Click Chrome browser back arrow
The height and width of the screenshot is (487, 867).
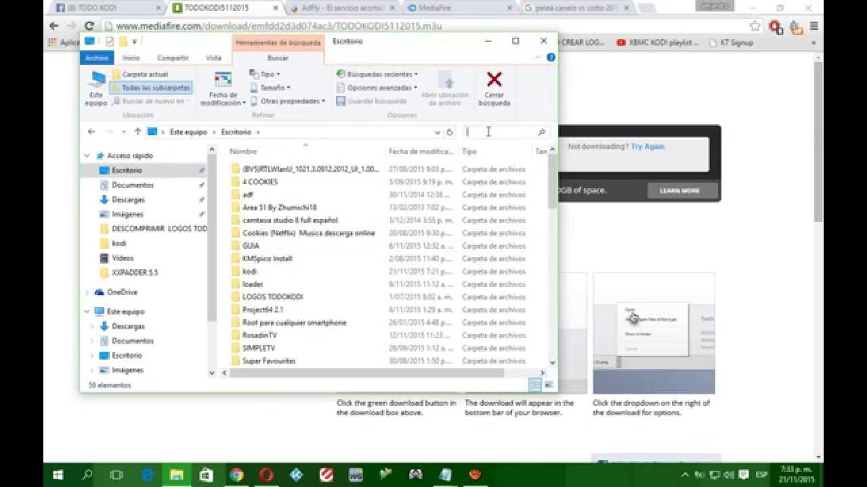click(54, 26)
